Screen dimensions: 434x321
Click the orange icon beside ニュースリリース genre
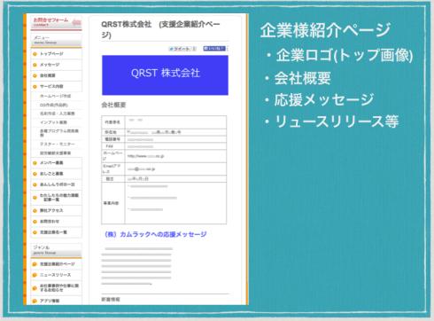click(x=35, y=275)
